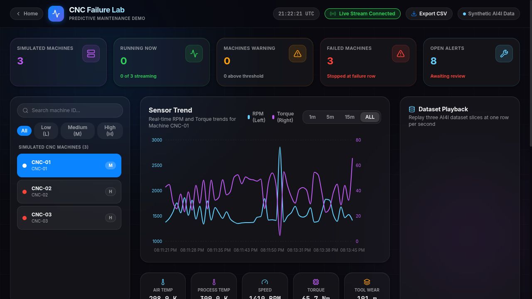Click the CNC Failure Lab pulse logo
Image resolution: width=532 pixels, height=299 pixels.
[56, 14]
